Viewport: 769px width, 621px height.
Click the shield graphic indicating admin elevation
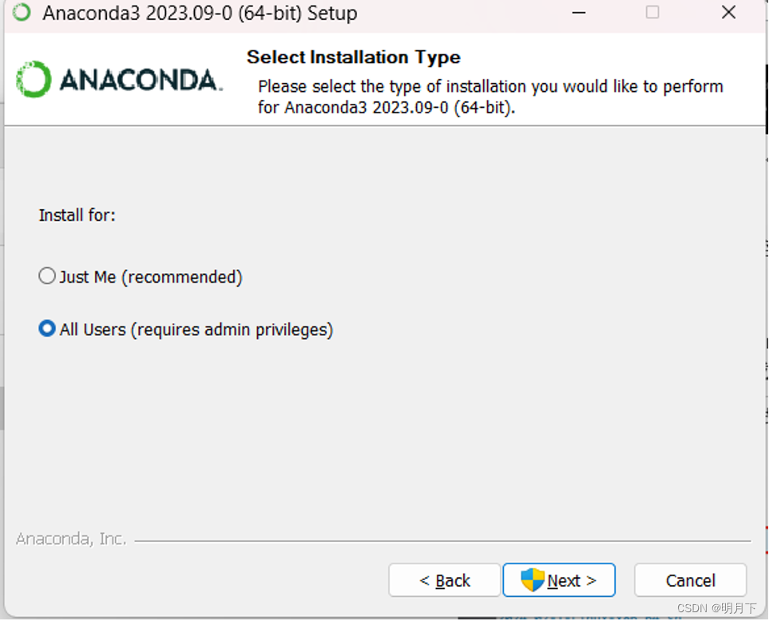[529, 579]
